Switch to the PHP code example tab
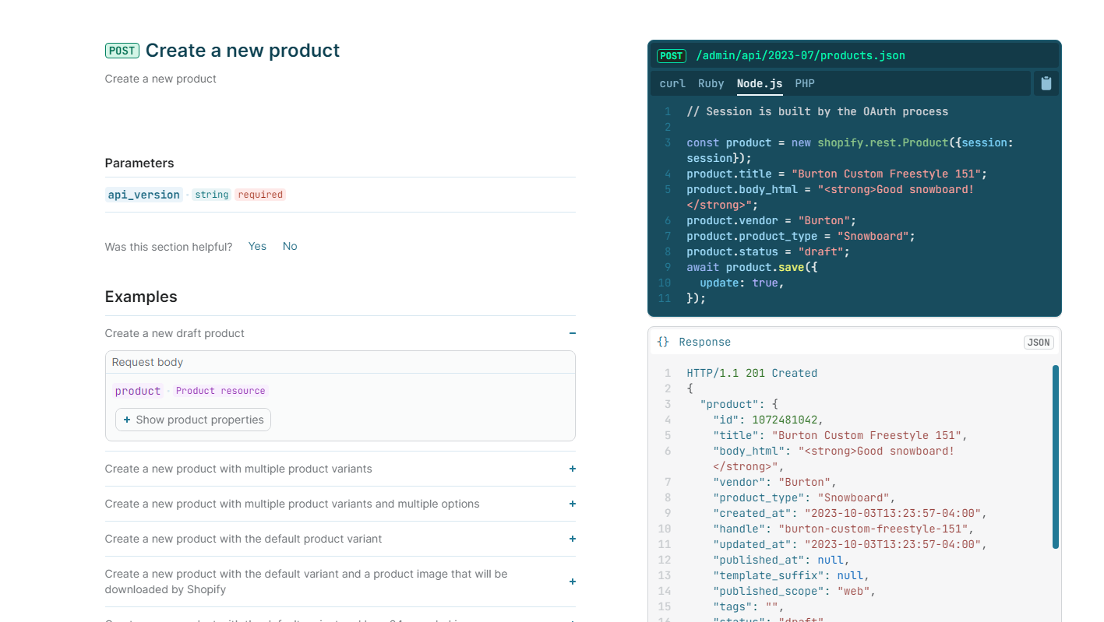 pos(804,83)
